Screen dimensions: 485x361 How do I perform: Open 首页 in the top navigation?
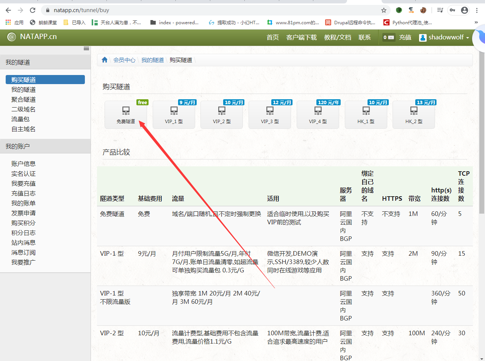(x=273, y=37)
